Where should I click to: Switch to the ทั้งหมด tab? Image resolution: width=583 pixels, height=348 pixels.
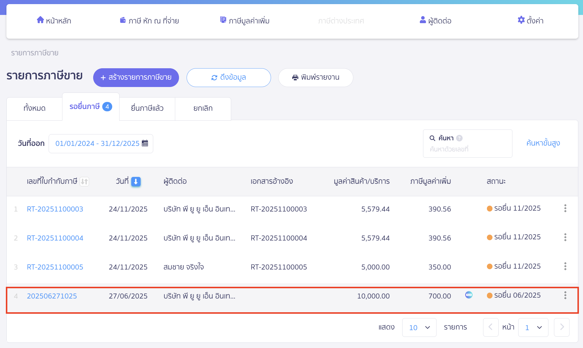(34, 108)
